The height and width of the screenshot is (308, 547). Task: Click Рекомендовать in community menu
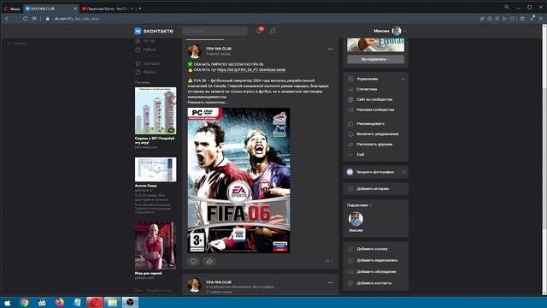tap(370, 123)
